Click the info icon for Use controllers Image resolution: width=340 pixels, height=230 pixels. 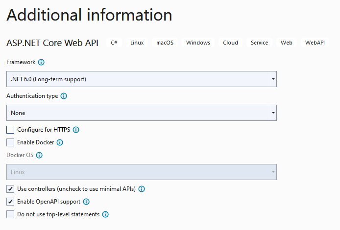[x=142, y=189]
